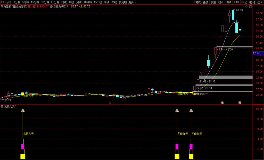Click the last 龙傲九天 balloon signal icon
This screenshot has width=264, height=160.
coord(191,111)
